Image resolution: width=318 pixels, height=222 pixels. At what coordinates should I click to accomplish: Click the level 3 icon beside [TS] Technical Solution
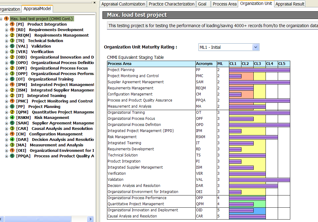pyautogui.click(x=12, y=41)
